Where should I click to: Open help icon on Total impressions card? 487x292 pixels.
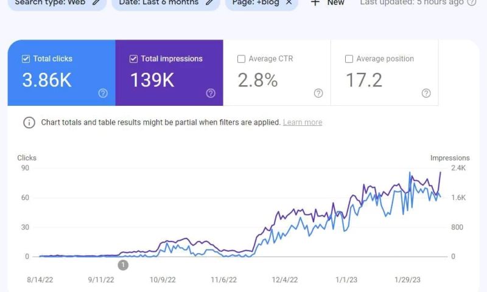tap(211, 93)
